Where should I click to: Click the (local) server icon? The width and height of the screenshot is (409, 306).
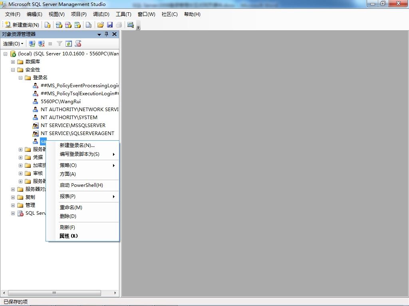tap(13, 54)
